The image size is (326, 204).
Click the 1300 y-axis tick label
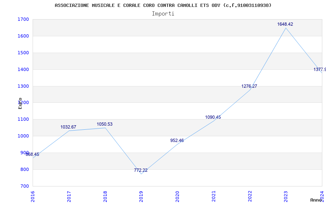pos(23,86)
